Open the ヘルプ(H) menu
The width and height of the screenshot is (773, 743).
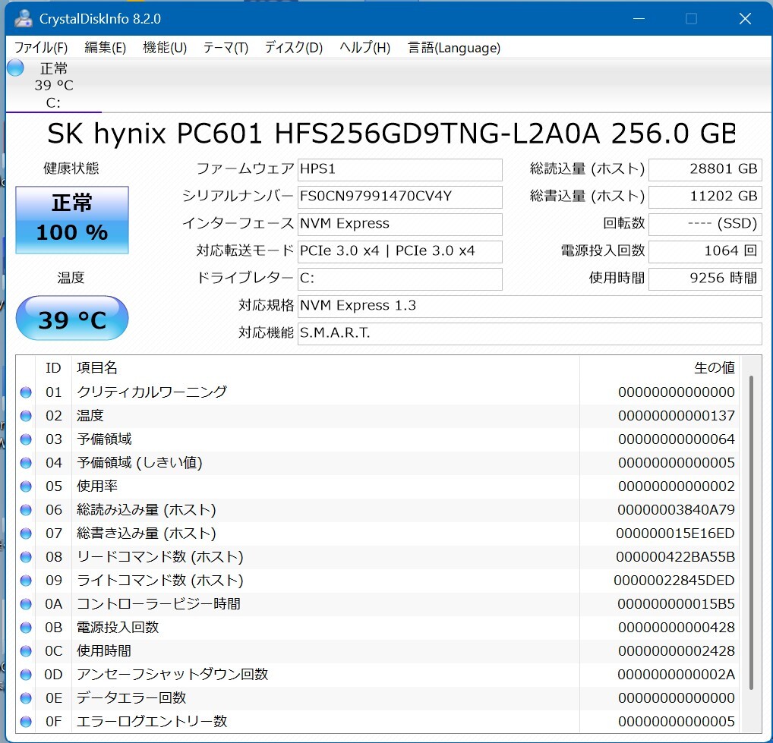(364, 47)
